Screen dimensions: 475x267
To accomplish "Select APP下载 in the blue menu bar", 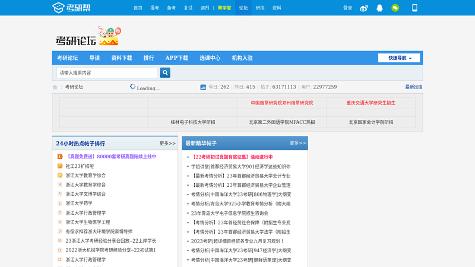I will tap(176, 58).
